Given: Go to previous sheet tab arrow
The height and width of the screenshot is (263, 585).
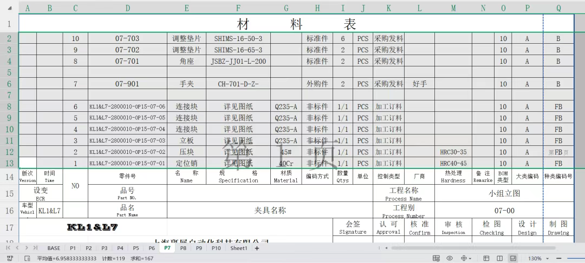Looking at the screenshot, I should pyautogui.click(x=17, y=248).
